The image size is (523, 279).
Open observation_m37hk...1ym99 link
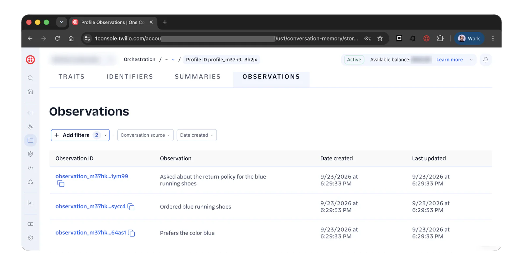coord(92,176)
